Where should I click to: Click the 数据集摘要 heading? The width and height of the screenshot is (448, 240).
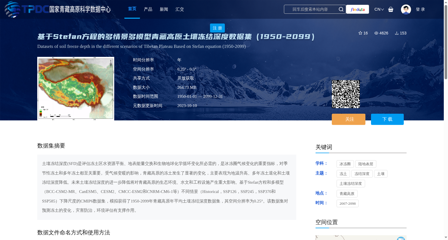click(x=51, y=146)
